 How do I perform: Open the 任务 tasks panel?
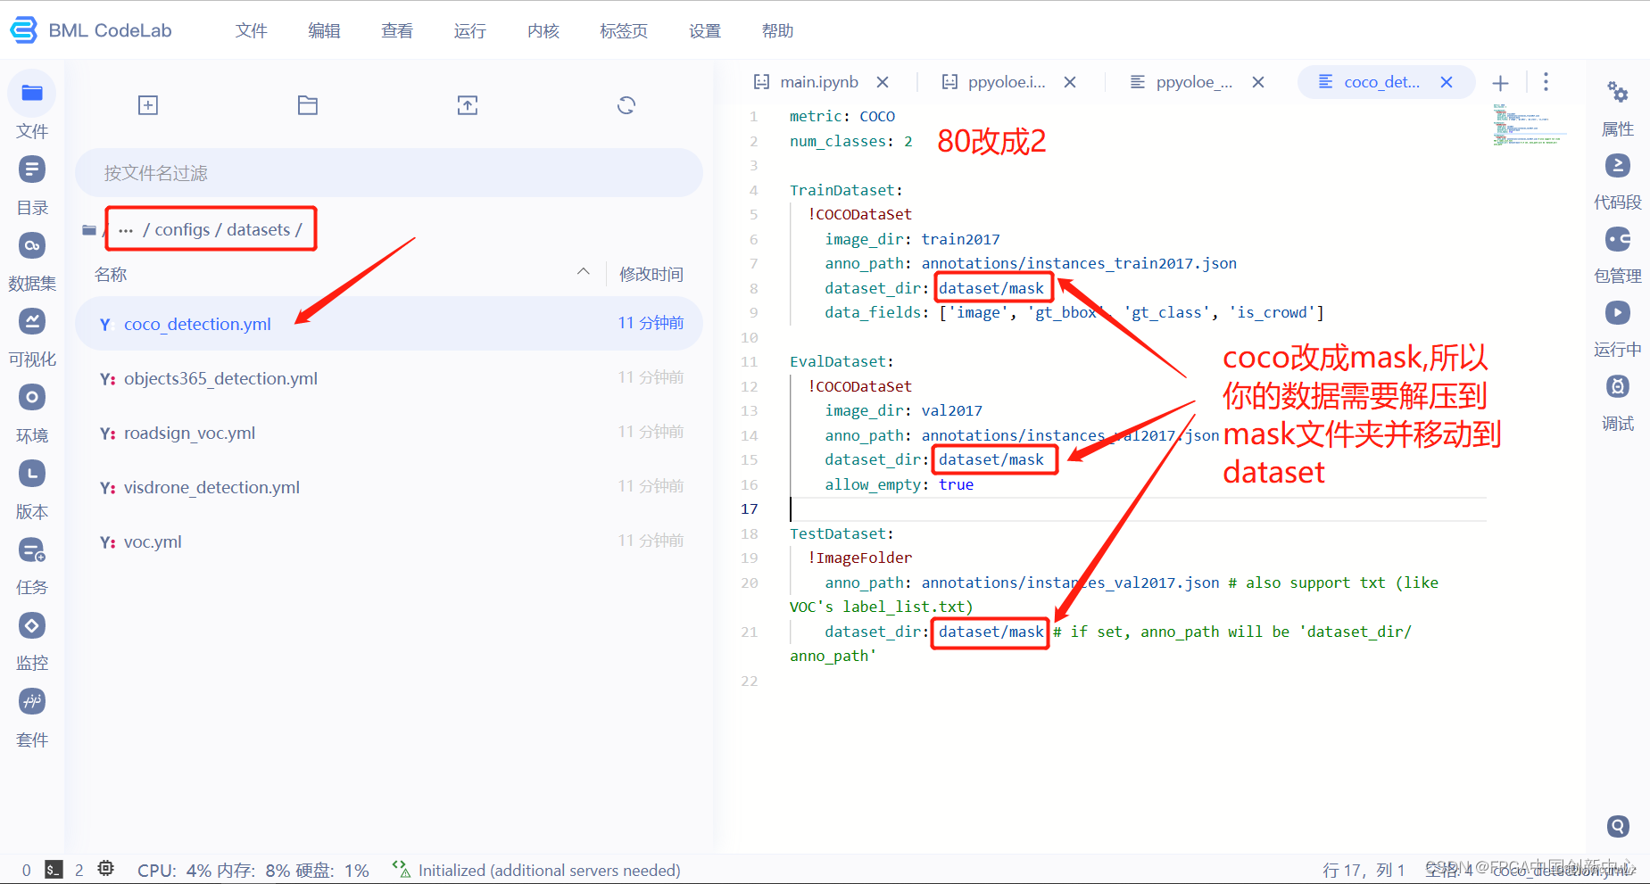pos(32,566)
